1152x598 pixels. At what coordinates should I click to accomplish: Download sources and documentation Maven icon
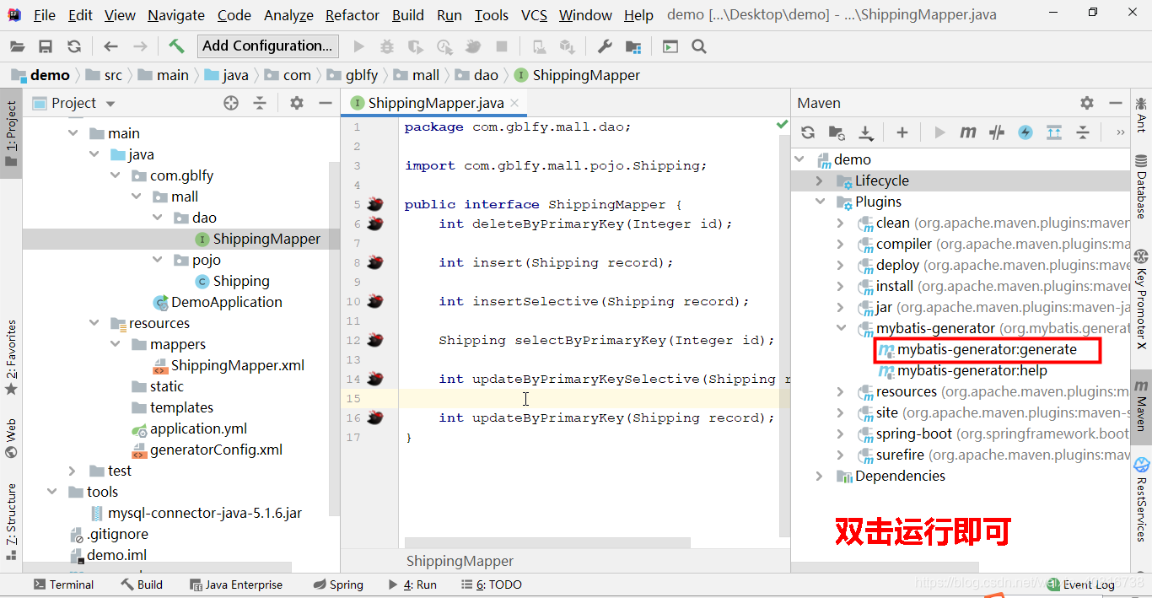866,132
